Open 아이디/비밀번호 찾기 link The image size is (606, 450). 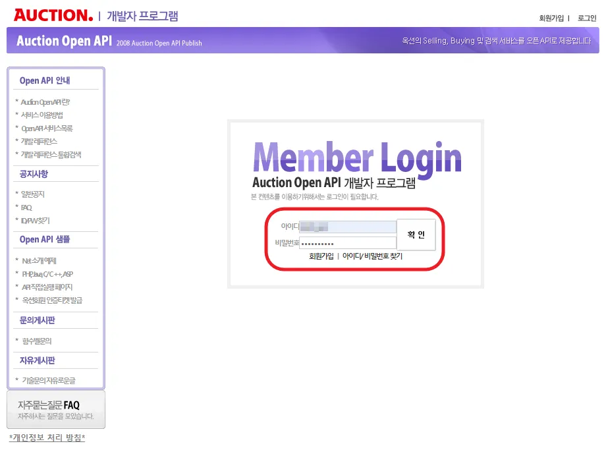tap(372, 256)
